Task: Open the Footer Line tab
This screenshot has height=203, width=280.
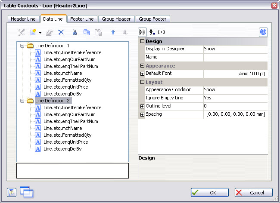Action: pyautogui.click(x=82, y=19)
